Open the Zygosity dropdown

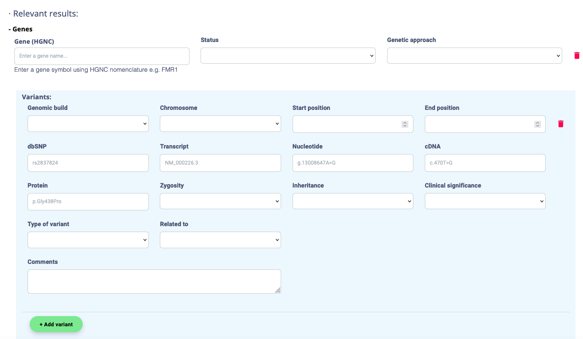tap(220, 201)
